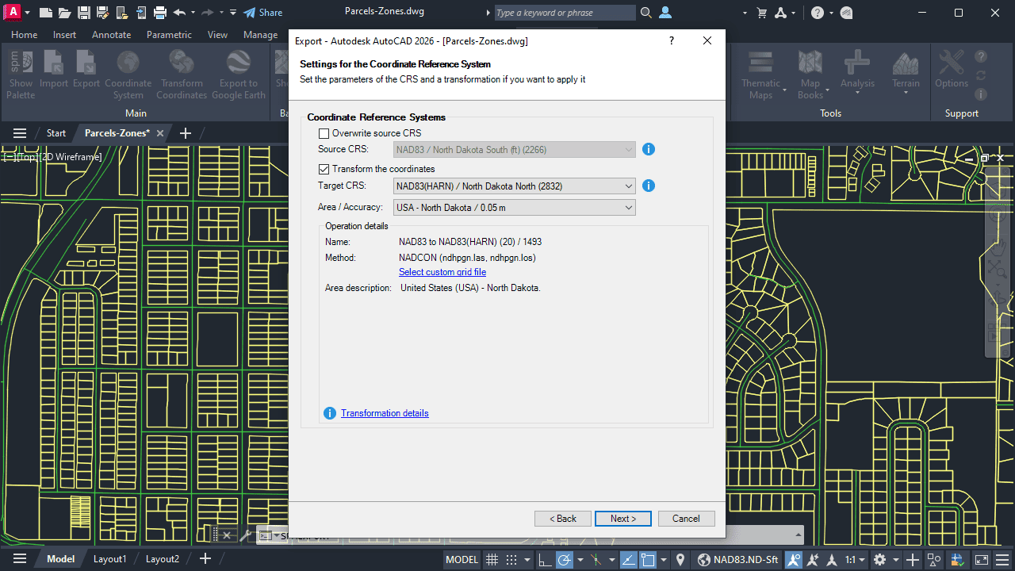Click the Plot printer icon in quick access toolbar
This screenshot has width=1015, height=571.
(160, 13)
